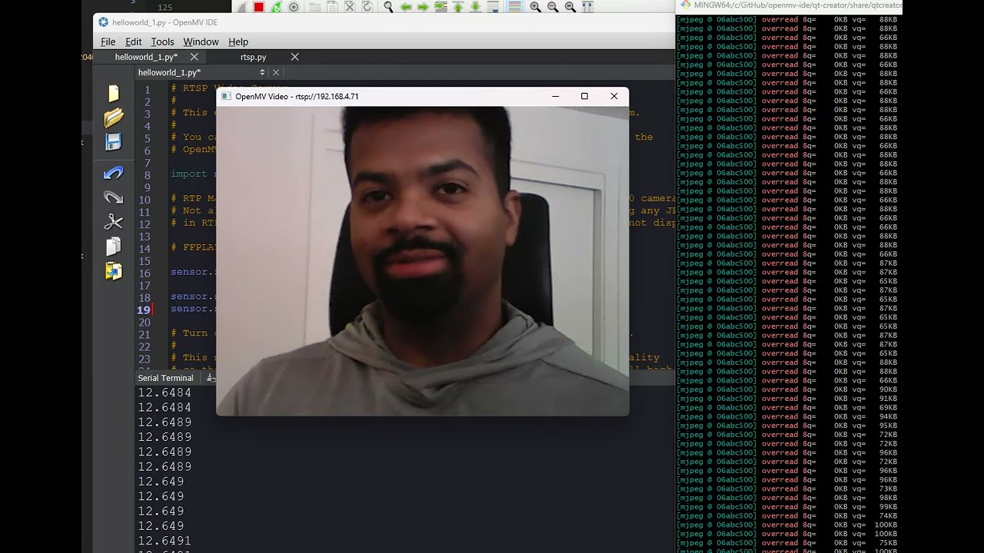Click the Save floppy disk icon
The height and width of the screenshot is (553, 984).
114,142
